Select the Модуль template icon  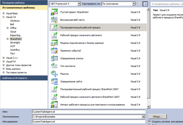(x=54, y=74)
